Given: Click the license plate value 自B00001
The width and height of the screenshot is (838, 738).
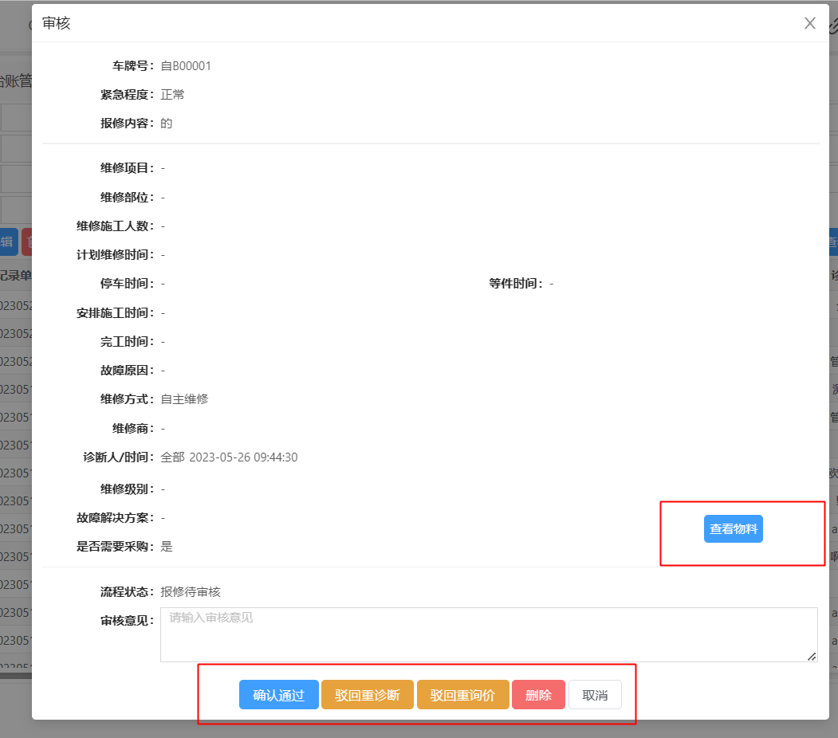Looking at the screenshot, I should pos(186,66).
